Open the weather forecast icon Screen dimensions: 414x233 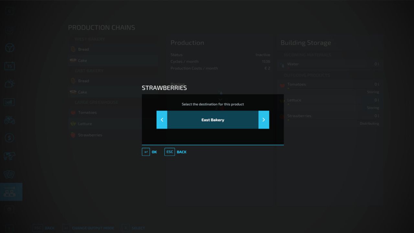tap(9, 84)
